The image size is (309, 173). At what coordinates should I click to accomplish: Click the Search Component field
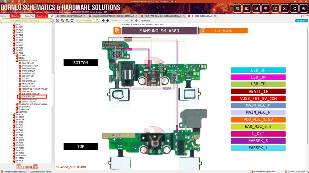88,21
